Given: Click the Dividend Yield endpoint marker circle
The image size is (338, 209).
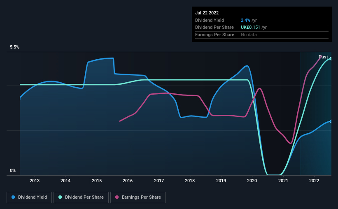Looking at the screenshot, I should [x=331, y=121].
